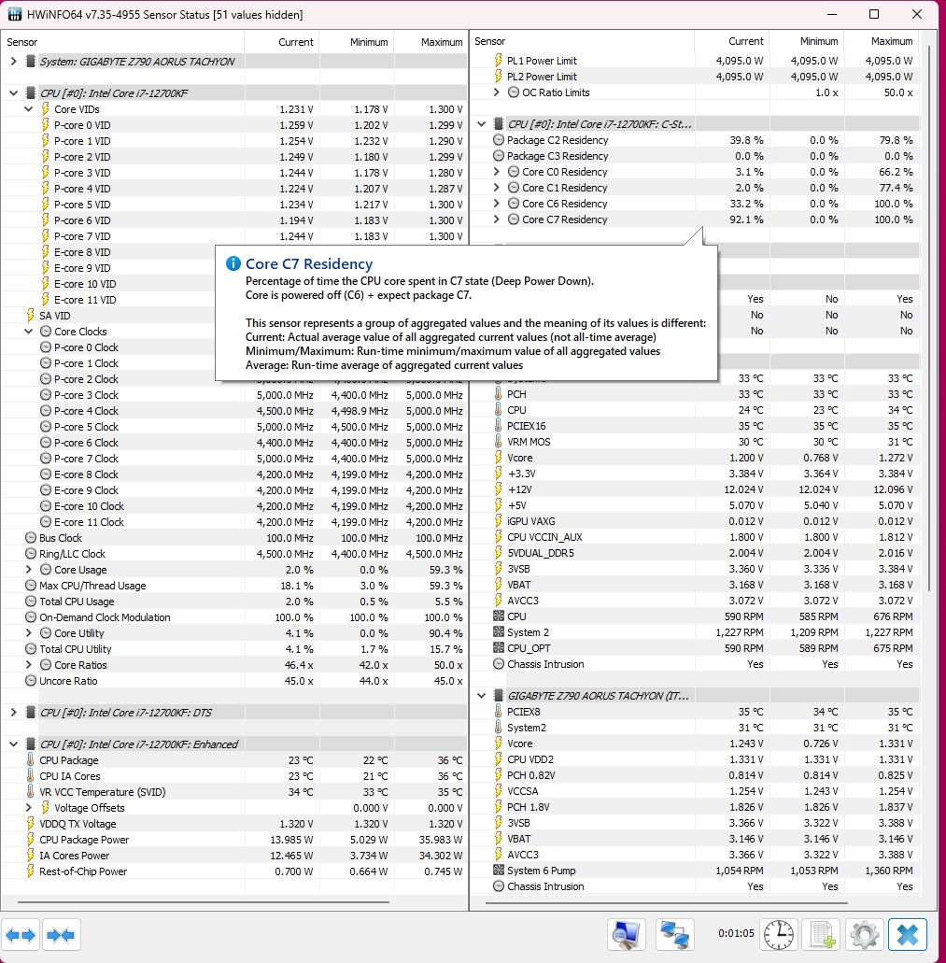
Task: Click the lightning icon beside P-core 0 VID
Action: click(x=46, y=124)
